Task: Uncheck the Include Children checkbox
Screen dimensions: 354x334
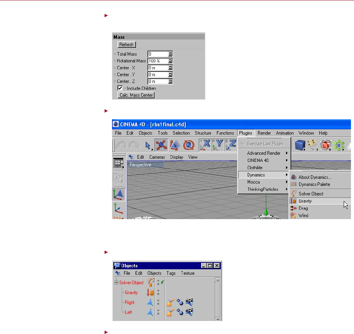Action: click(x=120, y=88)
